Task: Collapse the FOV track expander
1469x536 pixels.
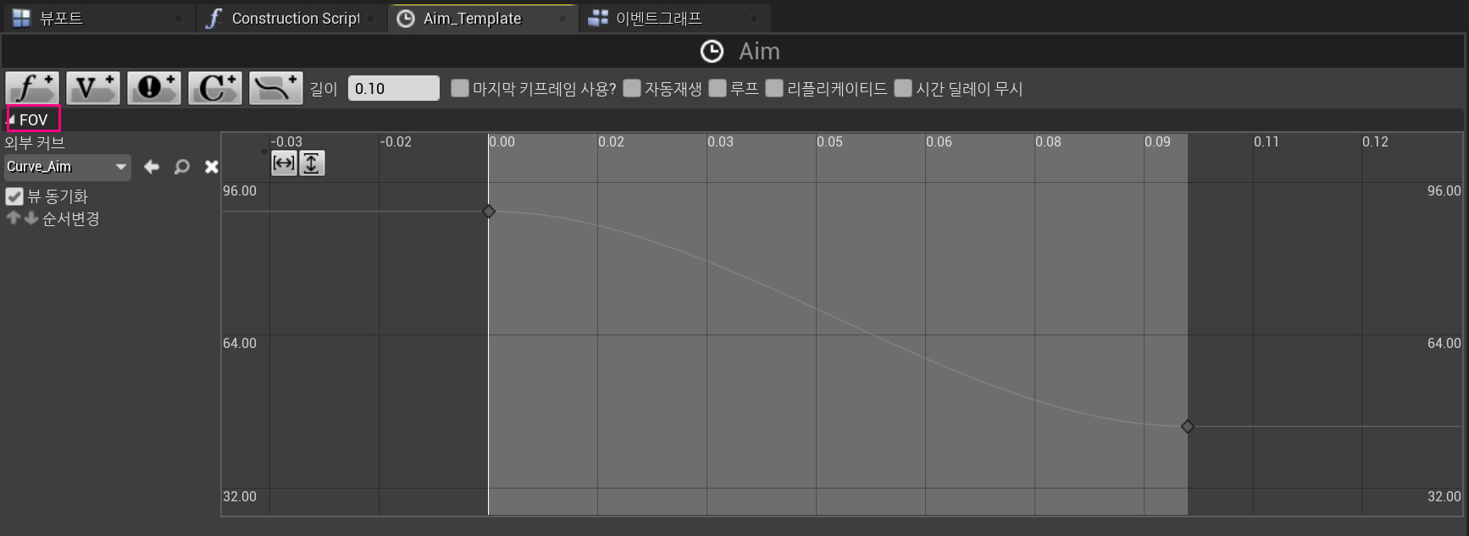Action: point(11,120)
